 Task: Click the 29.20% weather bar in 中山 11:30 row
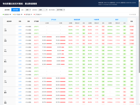click(63, 47)
